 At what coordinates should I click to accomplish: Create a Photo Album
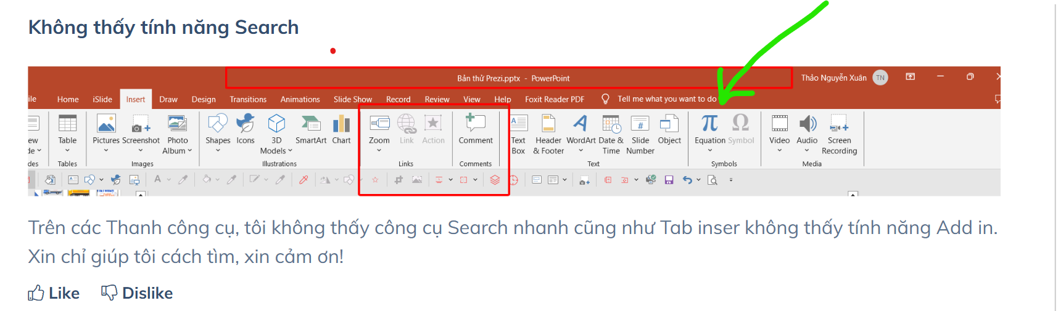[178, 134]
